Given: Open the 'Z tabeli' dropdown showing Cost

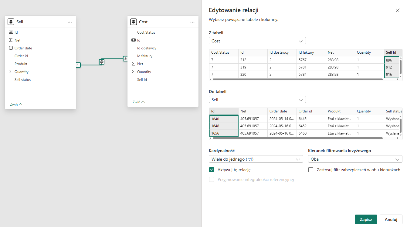Looking at the screenshot, I should pos(257,41).
